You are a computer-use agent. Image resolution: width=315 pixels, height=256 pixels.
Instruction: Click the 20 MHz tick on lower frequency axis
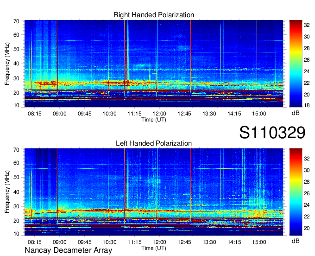point(16,221)
